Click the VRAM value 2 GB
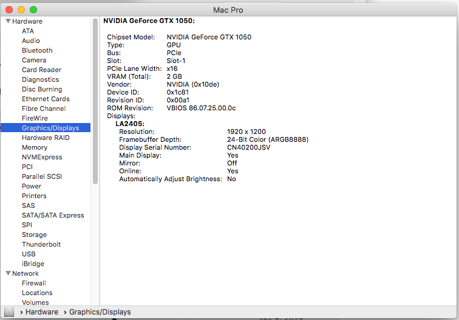This screenshot has height=320, width=459. pyautogui.click(x=174, y=76)
